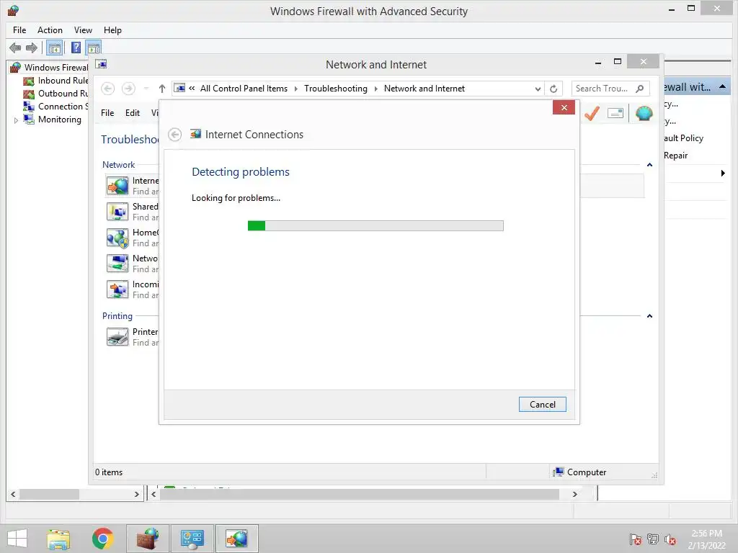Viewport: 738px width, 553px height.
Task: Open the File menu in Firewall window
Action: 19,30
